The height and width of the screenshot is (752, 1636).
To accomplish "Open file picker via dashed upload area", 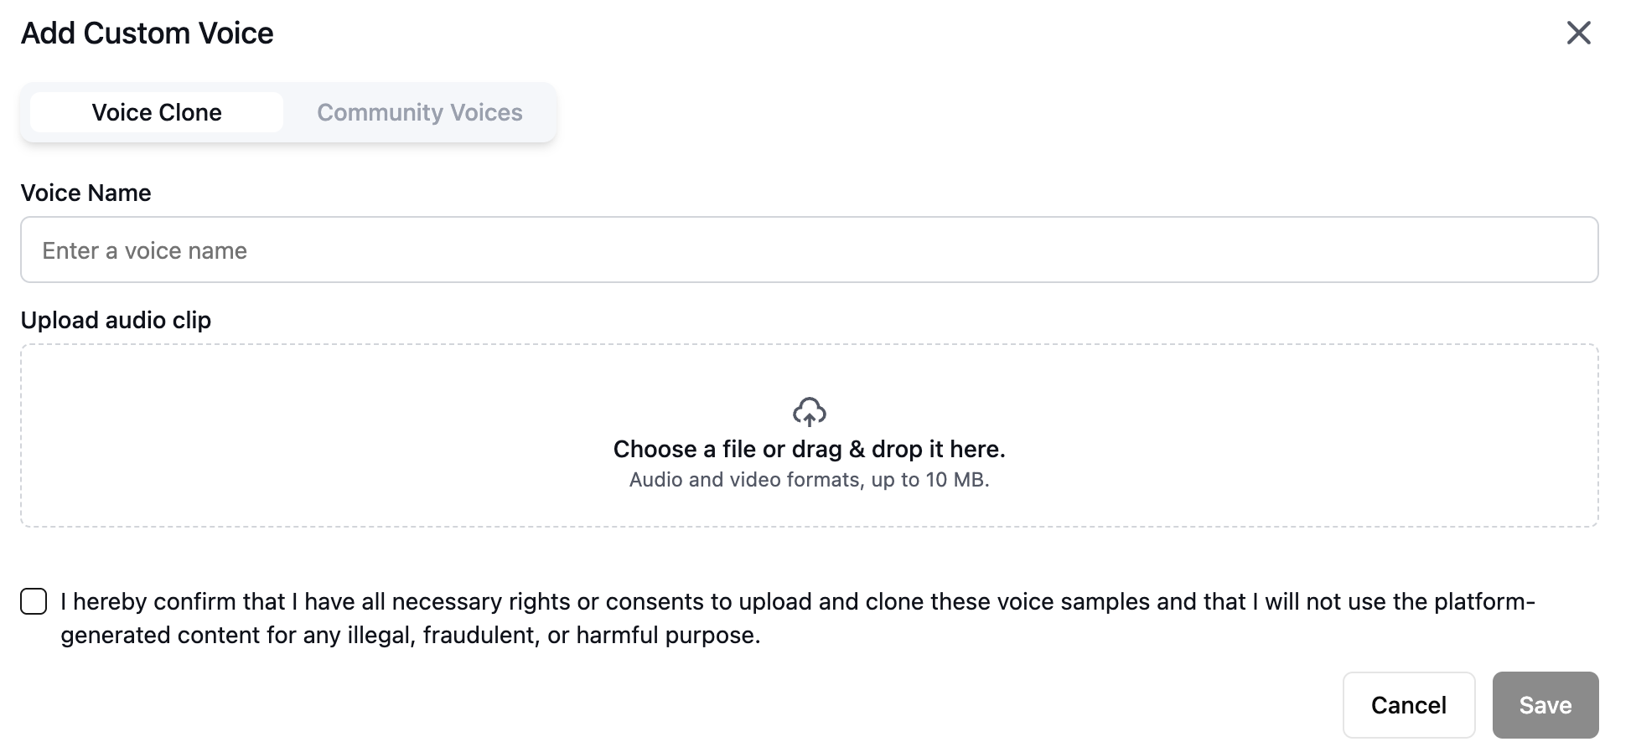I will point(809,435).
